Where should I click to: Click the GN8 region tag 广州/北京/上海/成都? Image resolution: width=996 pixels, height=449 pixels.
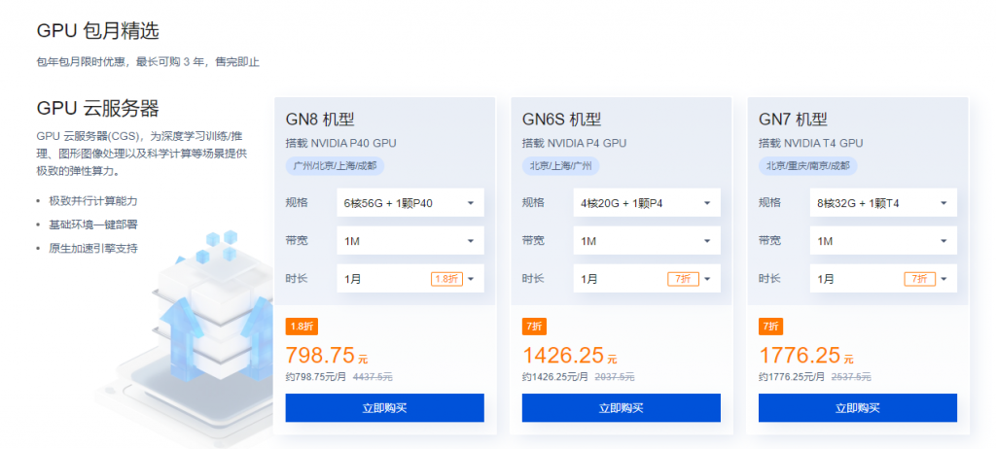(335, 165)
